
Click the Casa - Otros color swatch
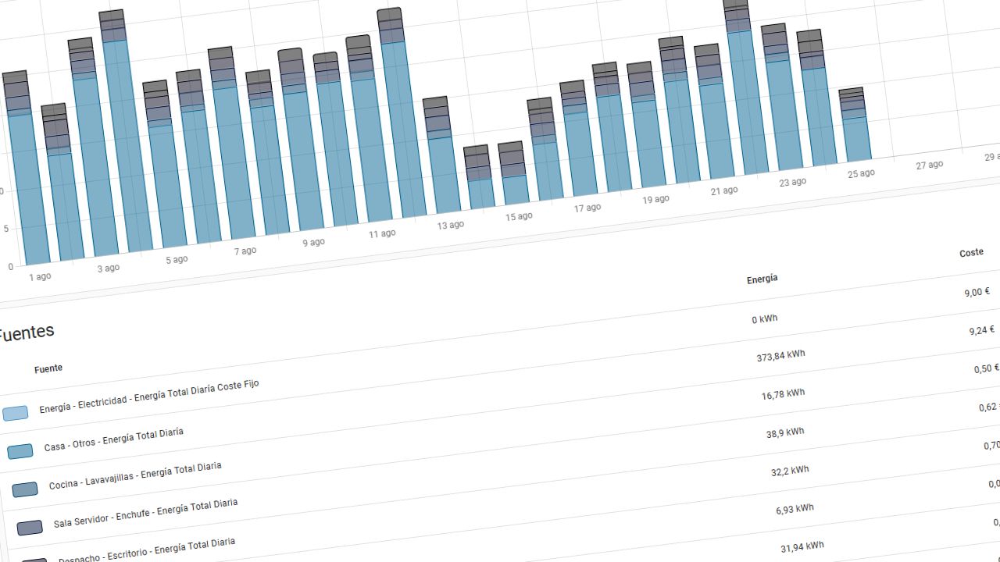tap(20, 451)
